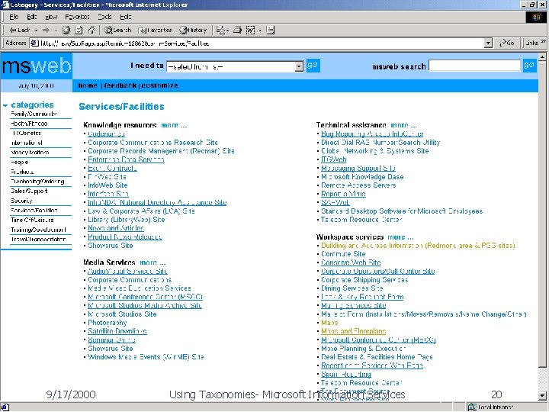This screenshot has height=412, width=549.
Task: Select the Security category
Action: point(21,201)
